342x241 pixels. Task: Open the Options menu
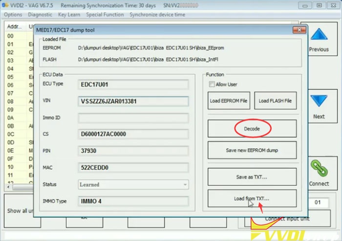coord(13,15)
